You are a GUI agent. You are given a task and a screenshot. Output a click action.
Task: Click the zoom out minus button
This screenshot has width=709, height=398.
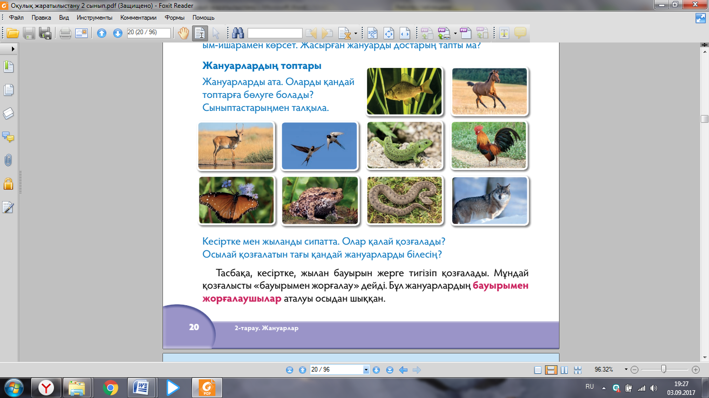(x=635, y=370)
